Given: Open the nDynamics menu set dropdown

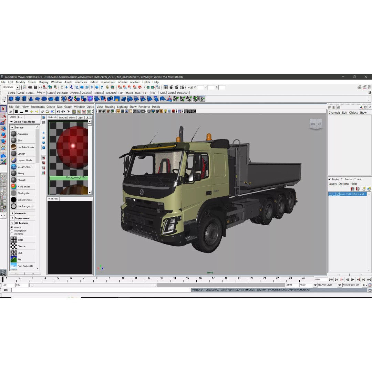Looking at the screenshot, I should tap(18, 87).
